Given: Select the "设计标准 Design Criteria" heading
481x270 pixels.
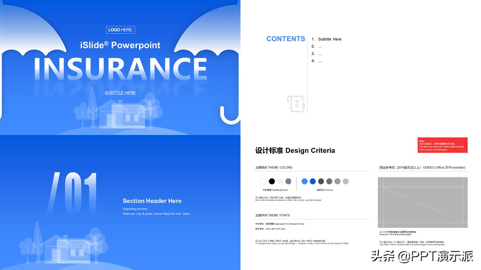Looking at the screenshot, I should 295,150.
